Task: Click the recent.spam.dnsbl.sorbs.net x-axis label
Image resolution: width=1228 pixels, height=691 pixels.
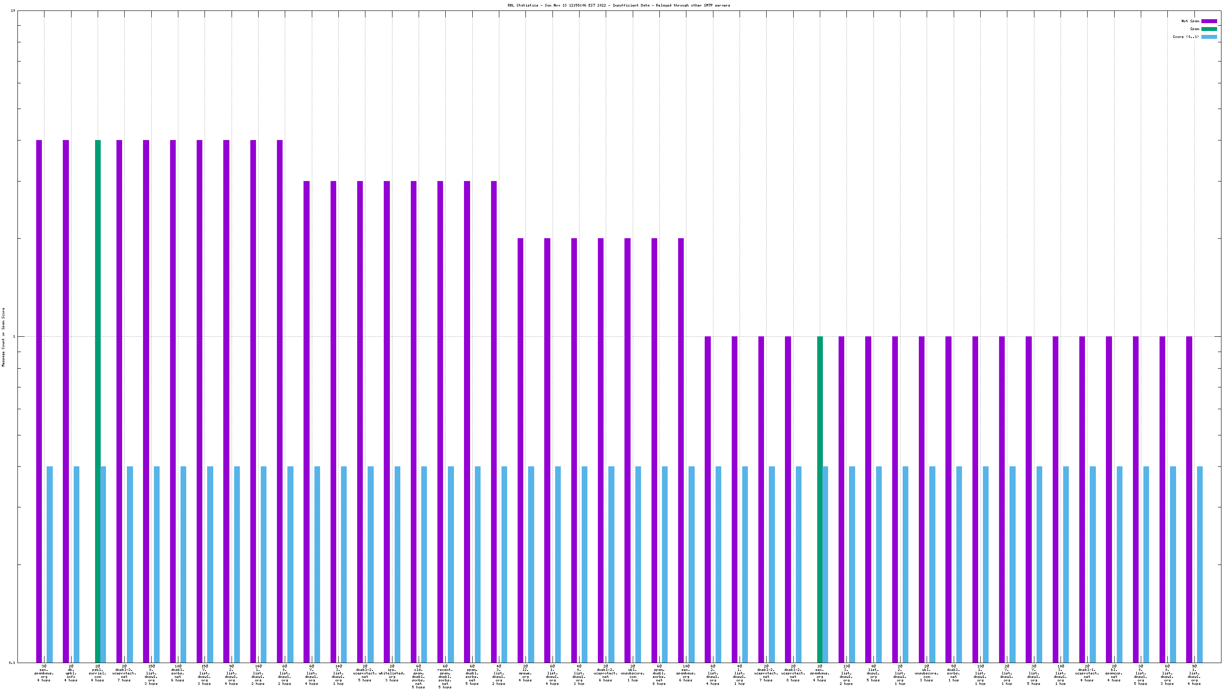Action: pyautogui.click(x=445, y=676)
